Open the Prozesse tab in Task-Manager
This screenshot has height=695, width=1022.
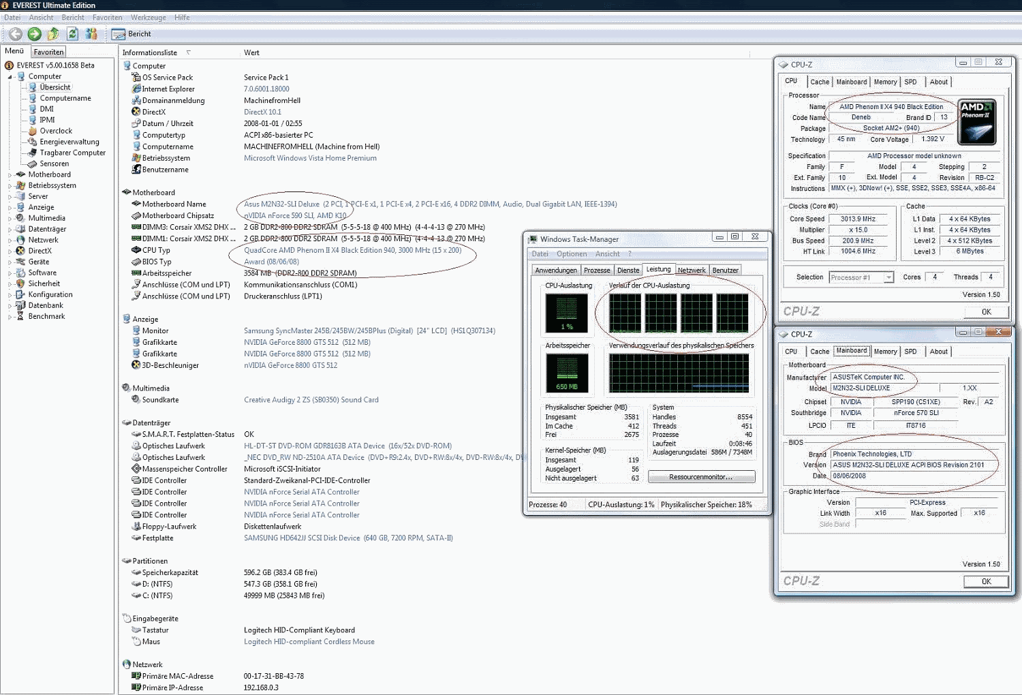point(597,271)
